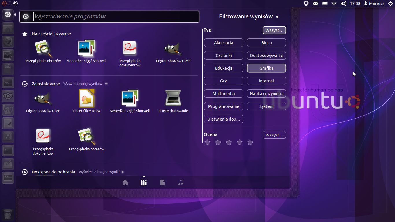The width and height of the screenshot is (395, 222).
Task: Toggle the Akcesoria filter
Action: [224, 43]
